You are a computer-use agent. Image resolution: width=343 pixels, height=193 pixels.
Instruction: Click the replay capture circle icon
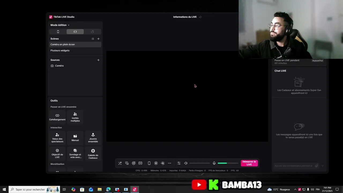[163, 163]
